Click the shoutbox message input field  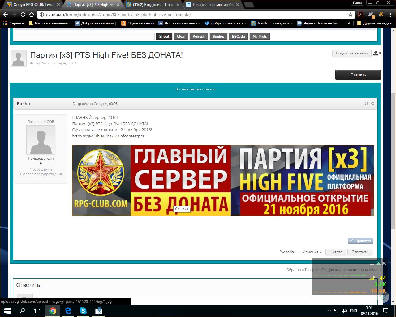point(84,36)
